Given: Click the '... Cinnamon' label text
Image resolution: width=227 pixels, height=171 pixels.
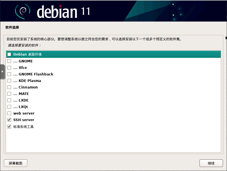Looking at the screenshot, I should click(x=25, y=87).
